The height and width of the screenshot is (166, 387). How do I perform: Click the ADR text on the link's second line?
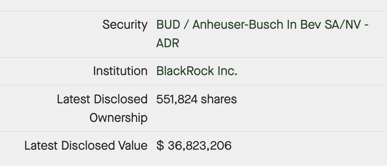coord(167,43)
